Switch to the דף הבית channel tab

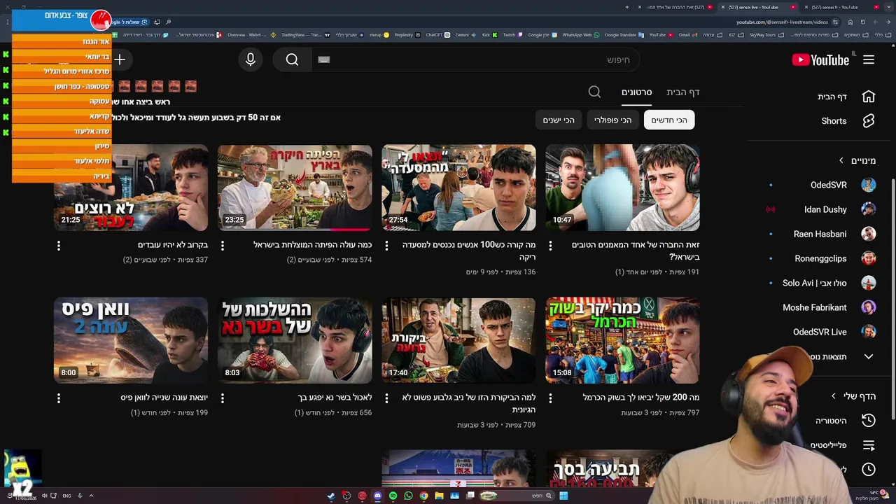pyautogui.click(x=683, y=92)
